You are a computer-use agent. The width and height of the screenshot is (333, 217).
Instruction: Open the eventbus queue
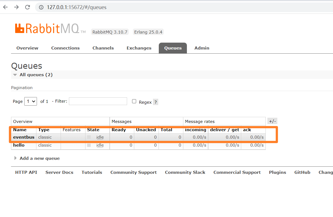click(24, 137)
